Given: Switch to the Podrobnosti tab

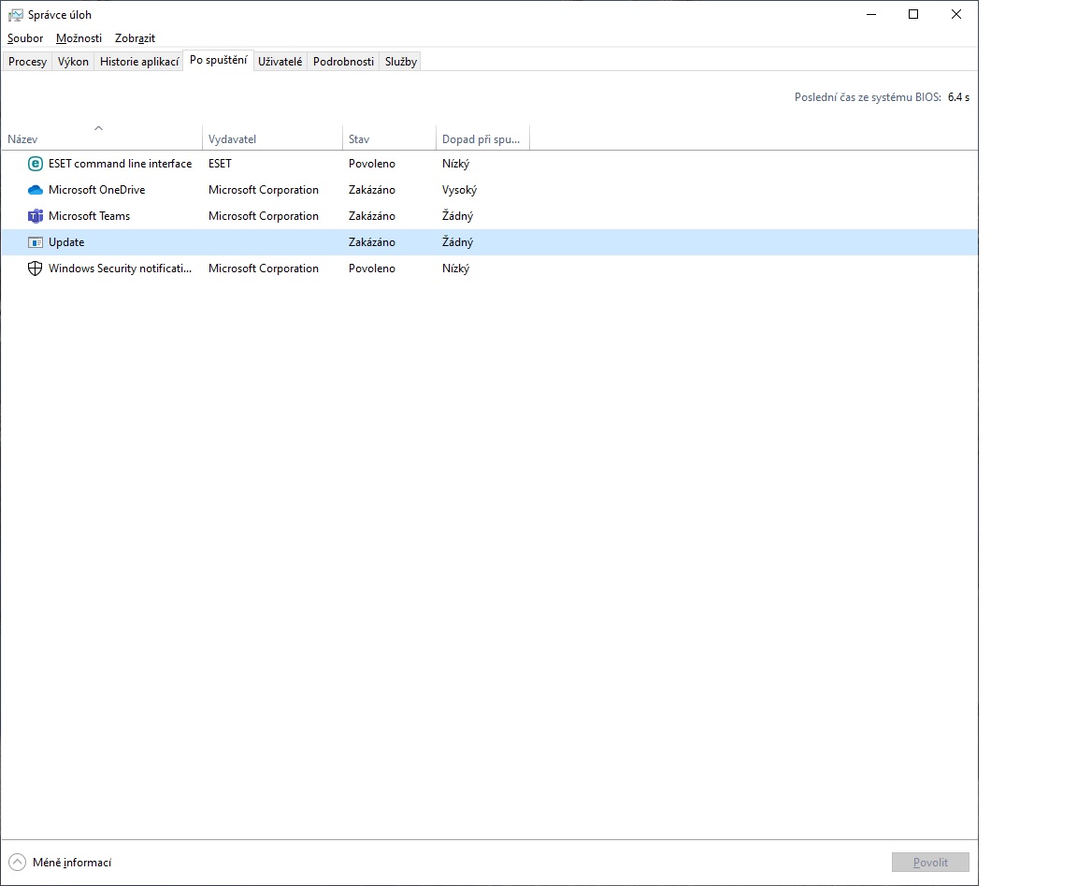Looking at the screenshot, I should 343,61.
